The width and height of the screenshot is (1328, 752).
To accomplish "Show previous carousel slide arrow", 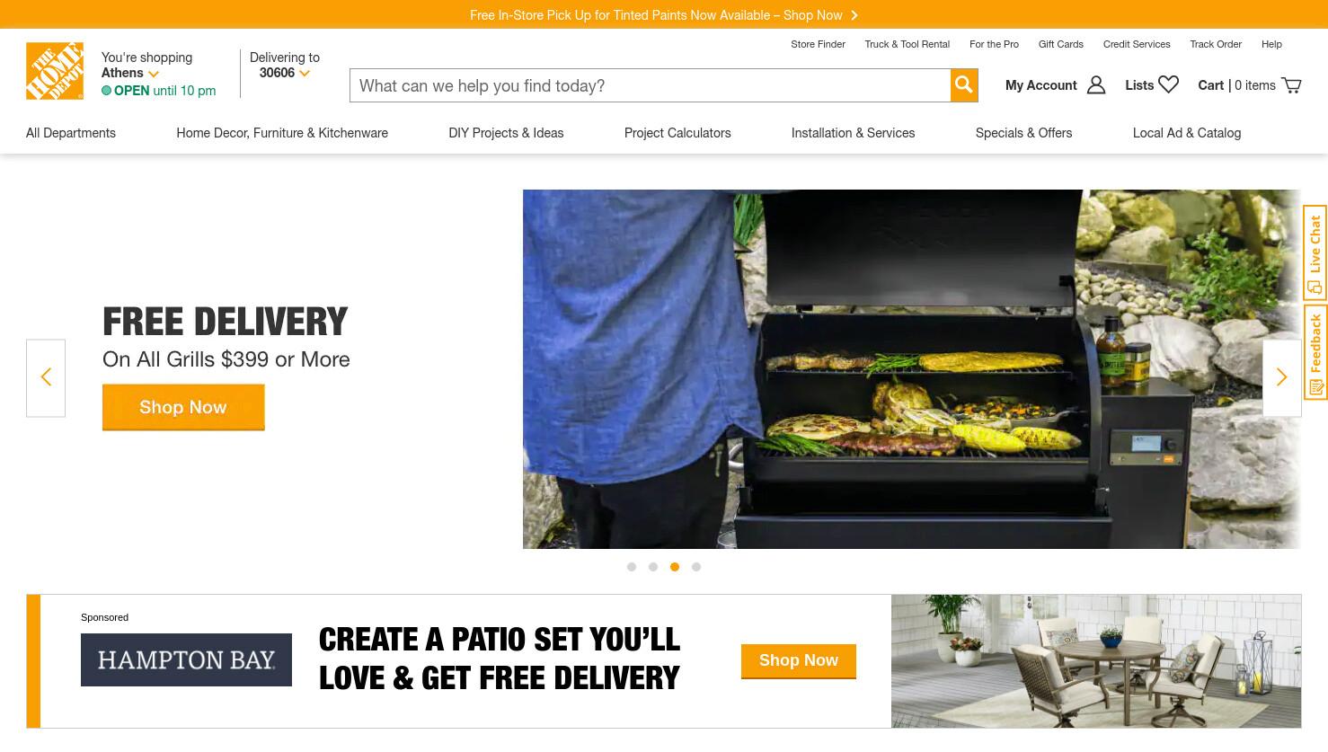I will click(46, 378).
